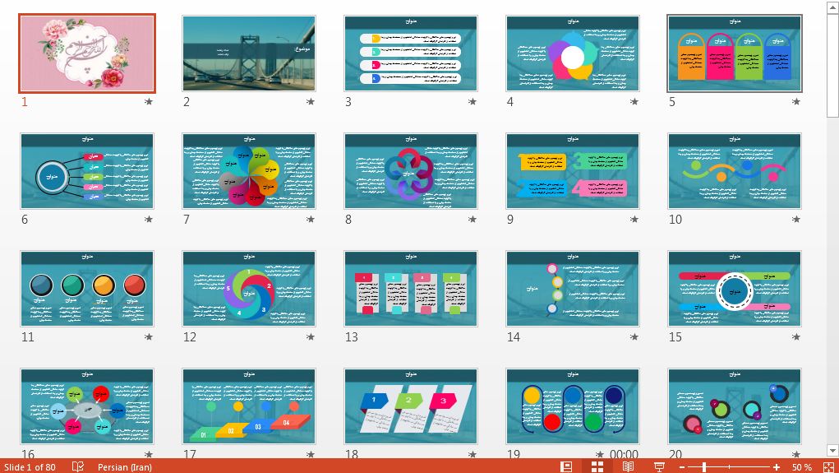Select slide 5 with four colored tabs
The height and width of the screenshot is (473, 839).
coord(735,53)
